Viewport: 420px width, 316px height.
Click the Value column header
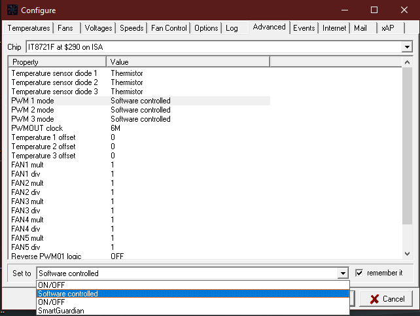pos(188,62)
